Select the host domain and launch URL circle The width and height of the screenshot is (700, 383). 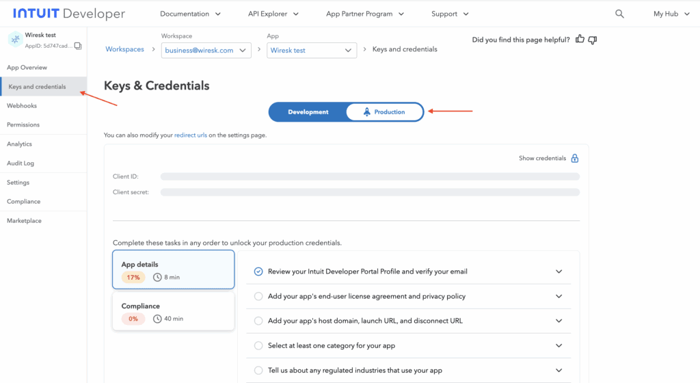(x=258, y=321)
